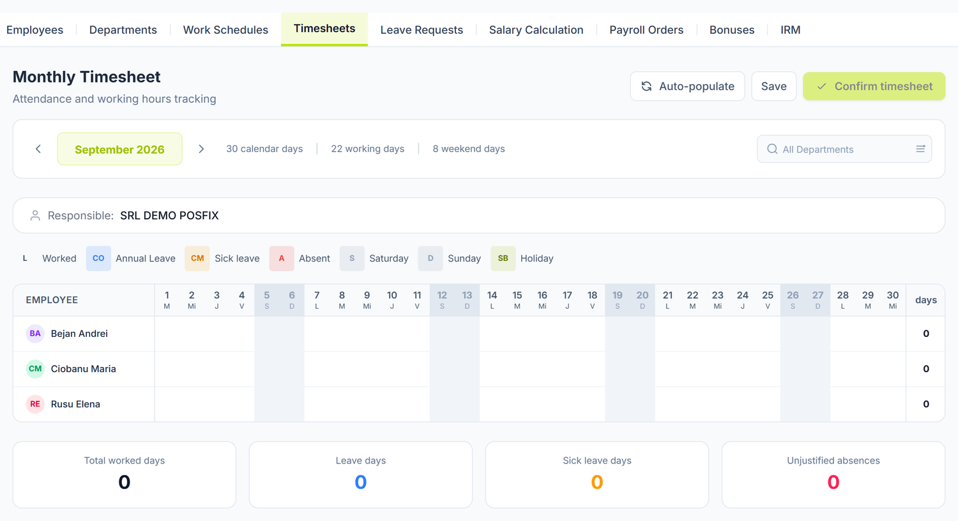Click the RE avatar for Rusu Elena
This screenshot has height=521, width=958.
tap(35, 404)
